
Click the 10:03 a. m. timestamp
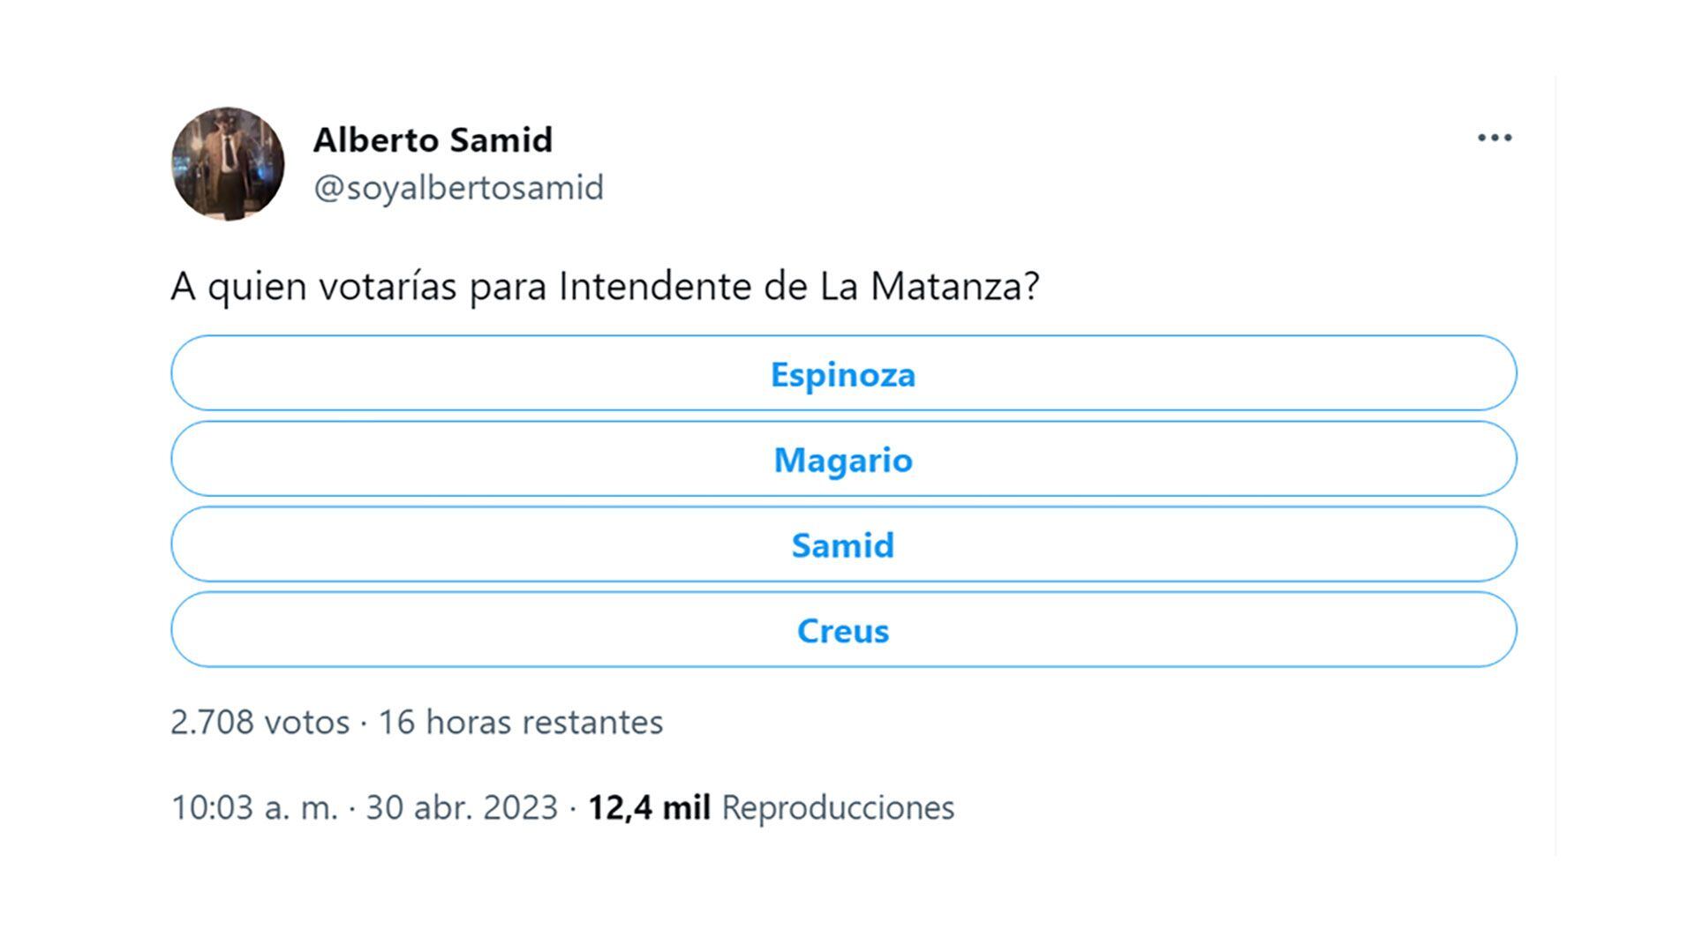(x=254, y=807)
